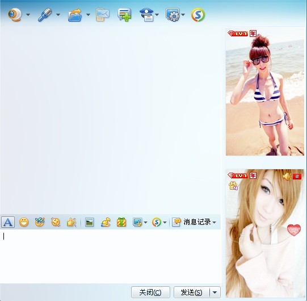The image size is (307, 301).
Task: Insert a picture with image icon
Action: tap(90, 222)
